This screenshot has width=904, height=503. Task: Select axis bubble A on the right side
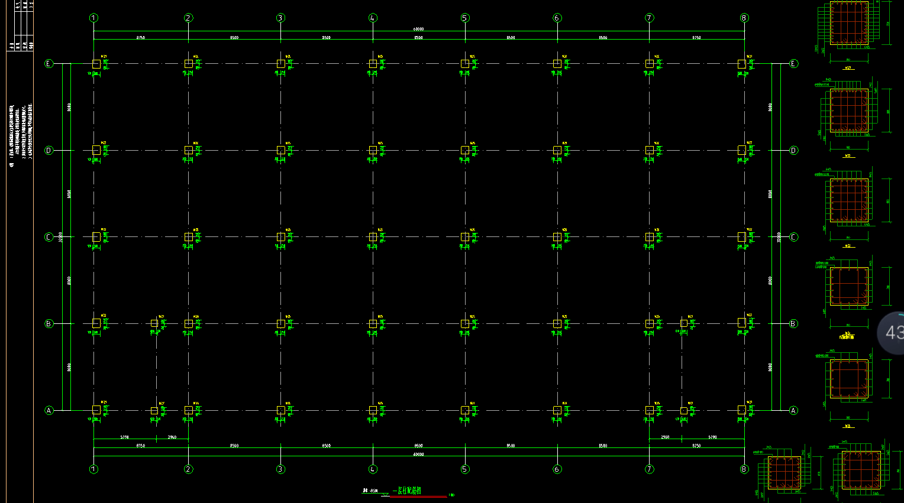(x=794, y=410)
